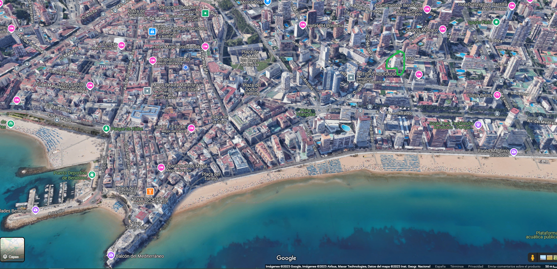557x269 pixels.
Task: Click the España link in footer
Action: click(440, 266)
